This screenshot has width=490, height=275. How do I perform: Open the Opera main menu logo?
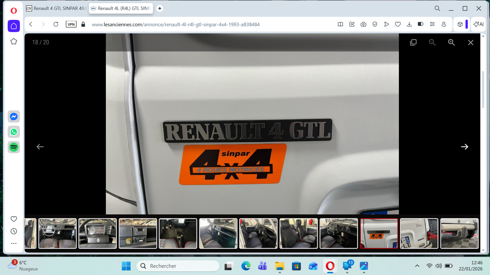[x=14, y=11]
